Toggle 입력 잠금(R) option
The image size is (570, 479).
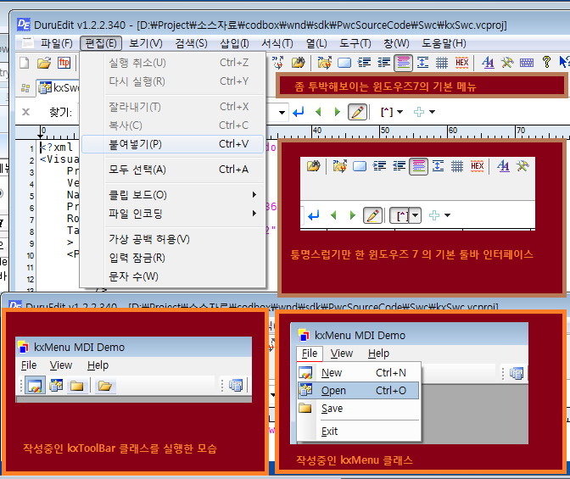click(x=173, y=258)
